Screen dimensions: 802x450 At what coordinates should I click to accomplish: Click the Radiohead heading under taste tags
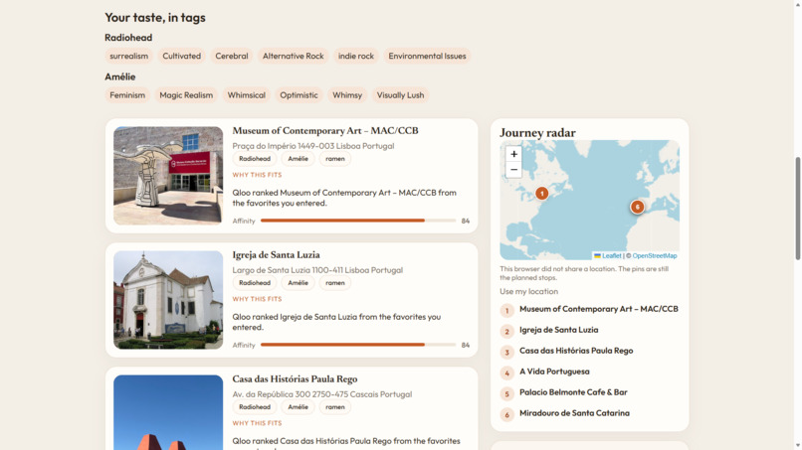pyautogui.click(x=128, y=38)
